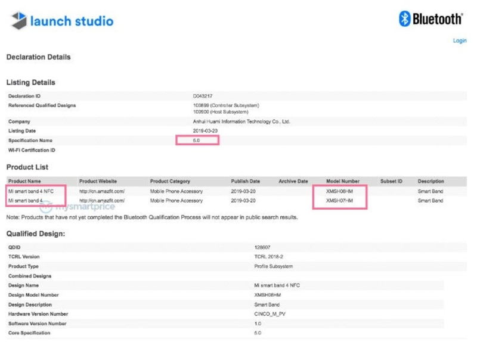Screen dimensions: 477x345
Task: Click the Specification Name label
Action: point(30,141)
